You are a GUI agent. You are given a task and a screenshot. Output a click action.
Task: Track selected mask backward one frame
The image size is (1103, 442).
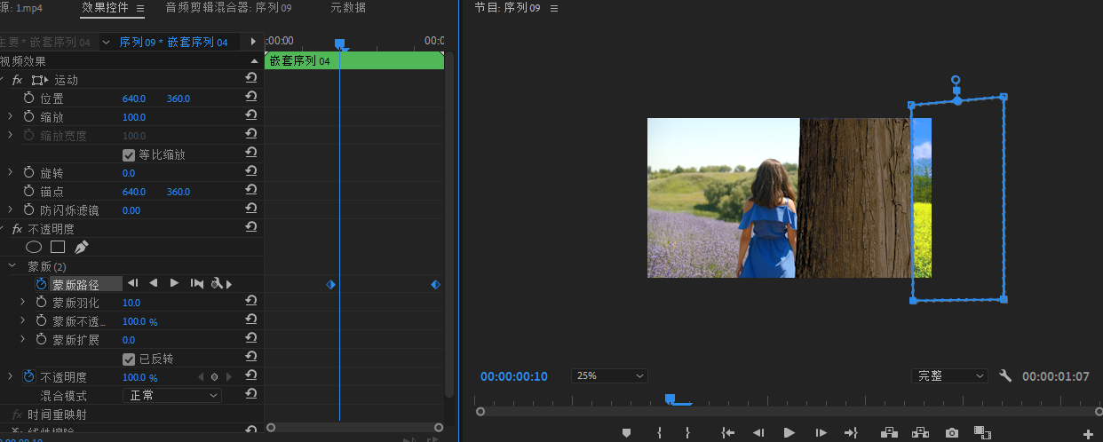[x=133, y=284]
